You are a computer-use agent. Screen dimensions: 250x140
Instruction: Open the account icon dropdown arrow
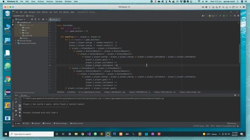[205, 16]
